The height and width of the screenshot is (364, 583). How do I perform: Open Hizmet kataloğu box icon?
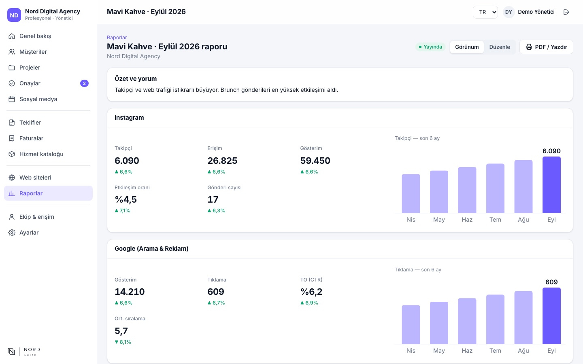12,154
